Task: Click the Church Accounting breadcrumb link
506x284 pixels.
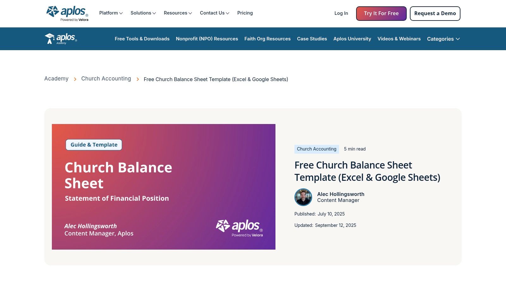Action: [x=106, y=79]
